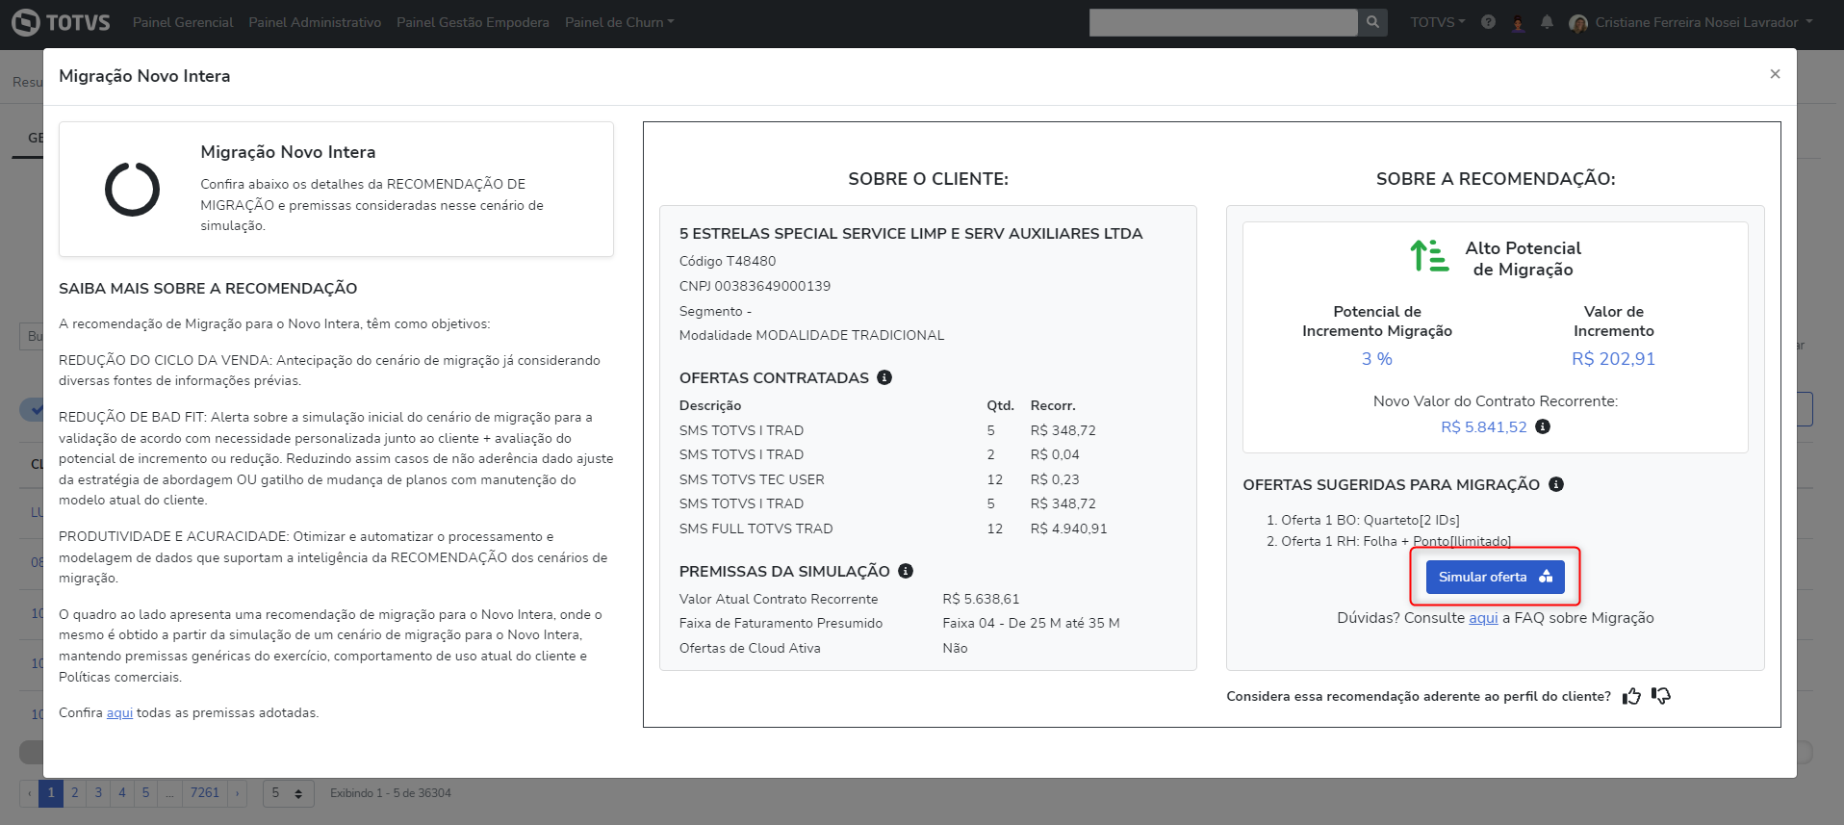Click the client name 5 ESTRELAS SPECIAL SERVICE
This screenshot has width=1844, height=825.
[910, 233]
